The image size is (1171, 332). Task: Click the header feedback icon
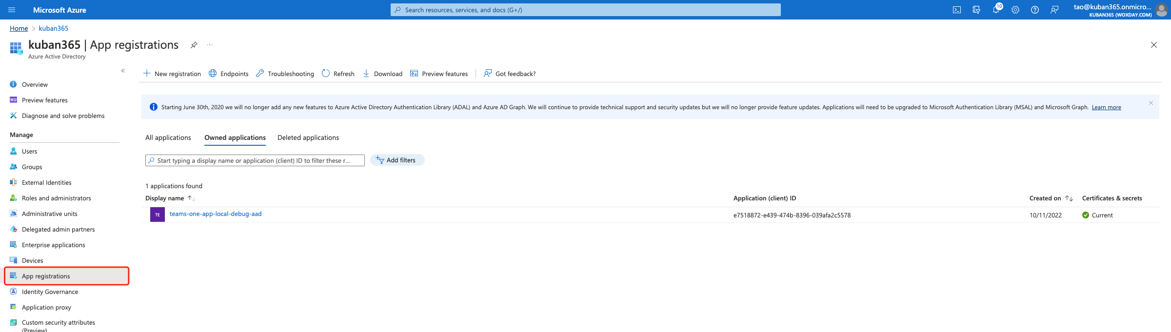(x=1054, y=10)
